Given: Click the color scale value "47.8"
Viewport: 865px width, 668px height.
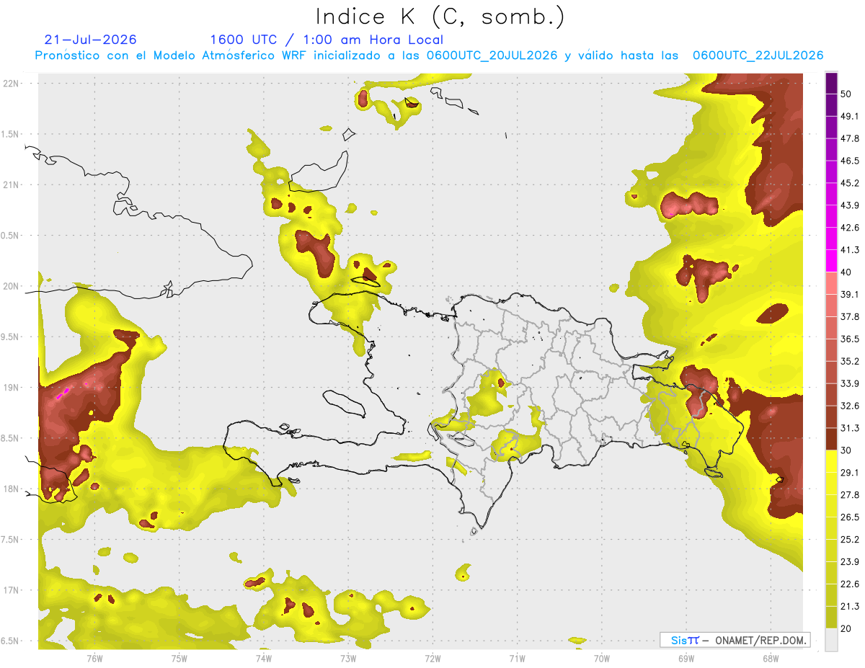Looking at the screenshot, I should coord(851,138).
